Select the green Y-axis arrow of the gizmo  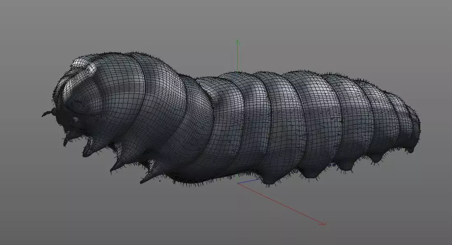238,56
